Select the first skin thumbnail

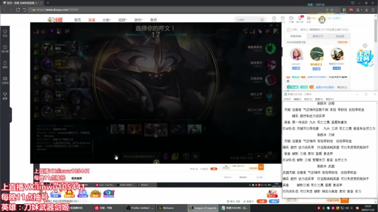coord(118,129)
